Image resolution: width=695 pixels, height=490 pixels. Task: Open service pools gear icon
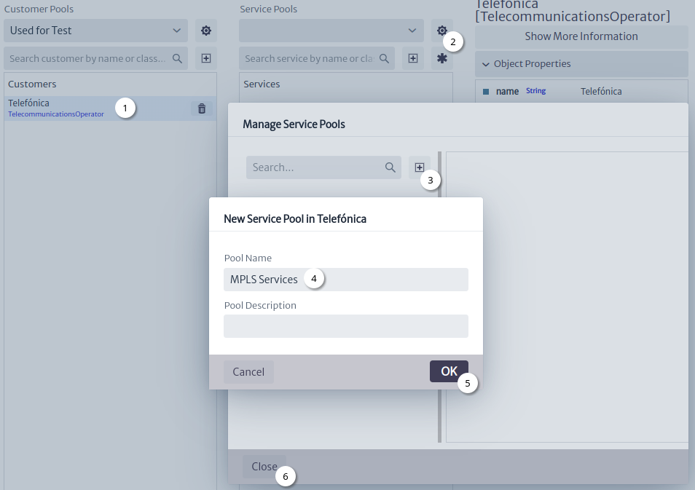point(442,31)
